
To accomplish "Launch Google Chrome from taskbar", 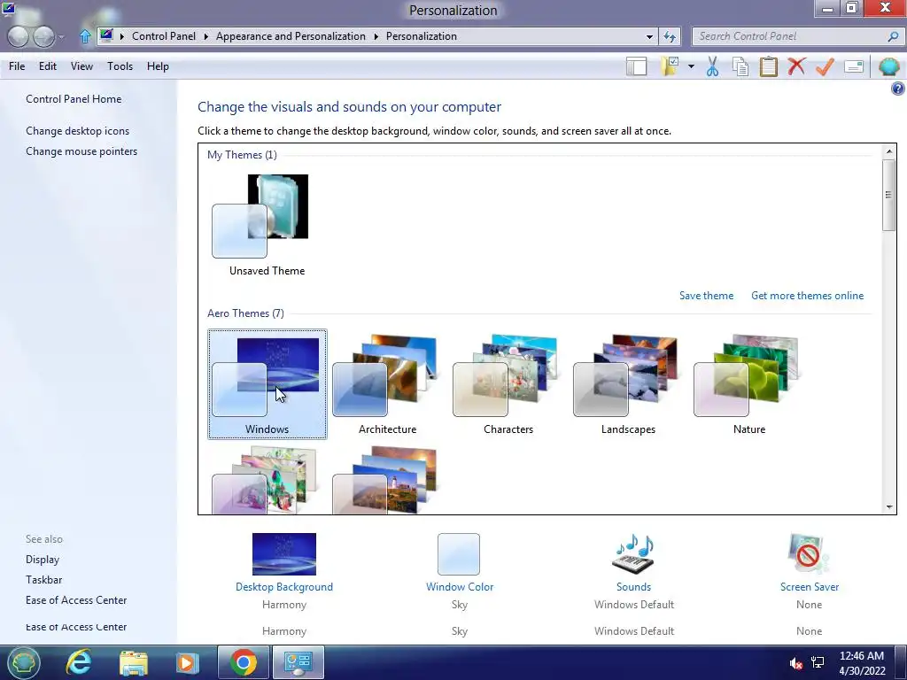I will tap(244, 662).
